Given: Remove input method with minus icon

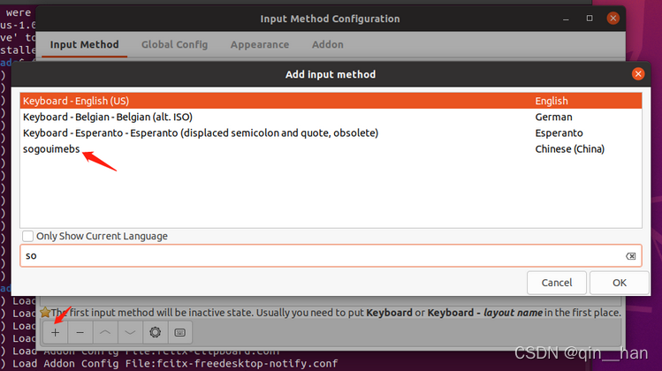Looking at the screenshot, I should click(x=80, y=333).
